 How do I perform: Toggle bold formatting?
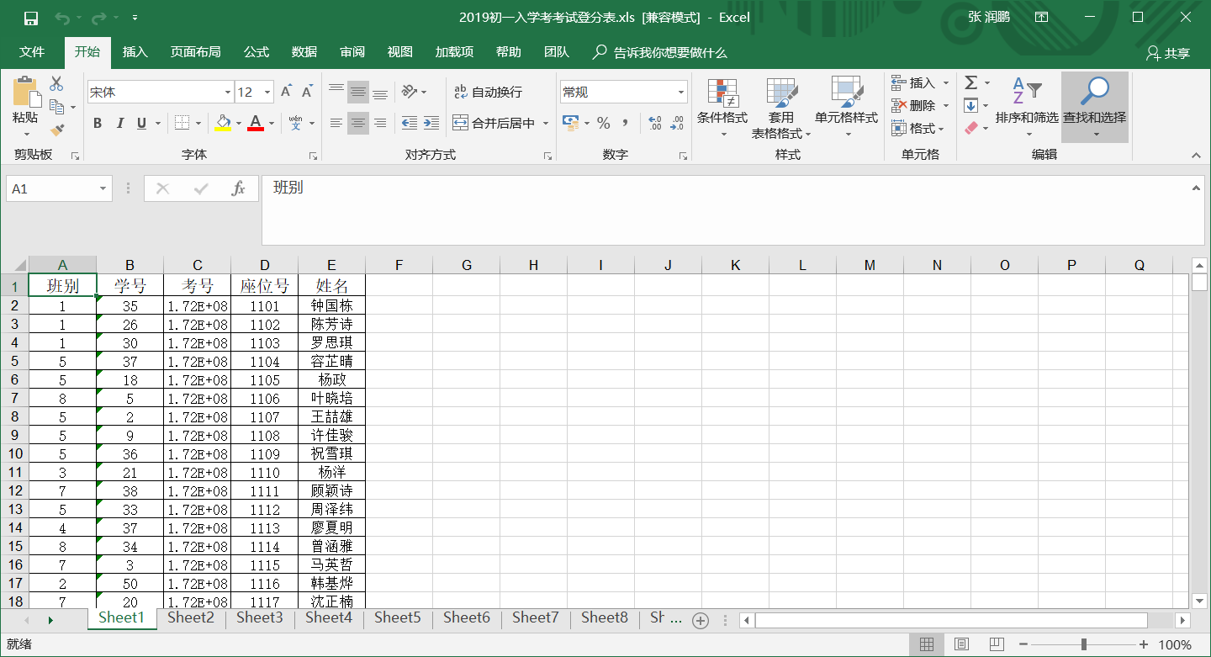click(x=98, y=123)
